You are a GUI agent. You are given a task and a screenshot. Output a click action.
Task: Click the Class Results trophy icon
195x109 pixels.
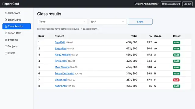click(x=6, y=26)
